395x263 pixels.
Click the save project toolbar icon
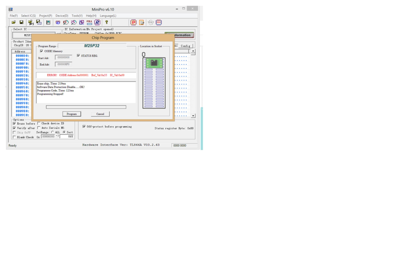pyautogui.click(x=39, y=22)
